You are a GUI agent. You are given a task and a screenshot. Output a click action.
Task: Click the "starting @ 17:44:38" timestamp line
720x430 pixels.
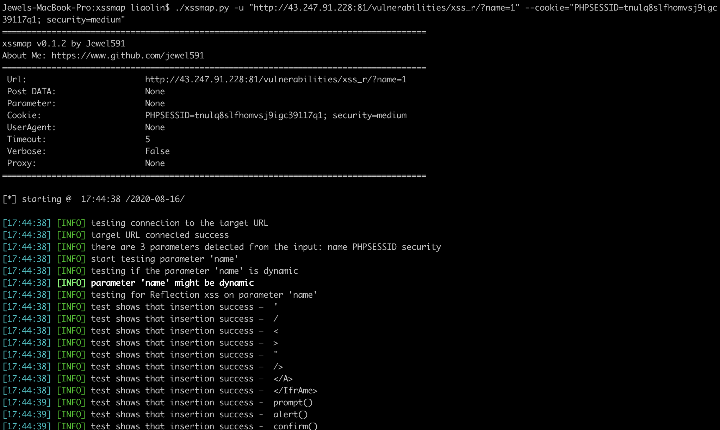tap(93, 199)
